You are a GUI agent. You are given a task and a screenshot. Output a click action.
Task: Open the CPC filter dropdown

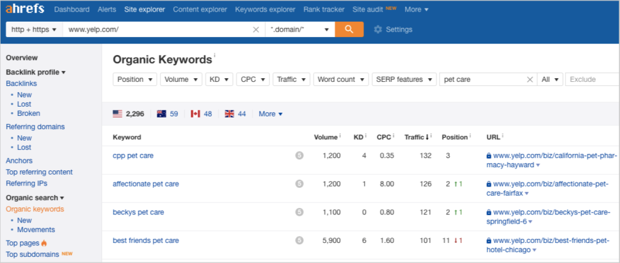click(253, 79)
